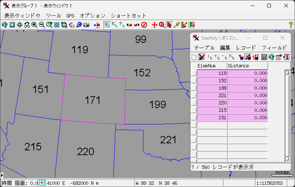The height and width of the screenshot is (187, 295).
Task: Click the red four-arrow crosshair icon
Action: [x=155, y=25]
